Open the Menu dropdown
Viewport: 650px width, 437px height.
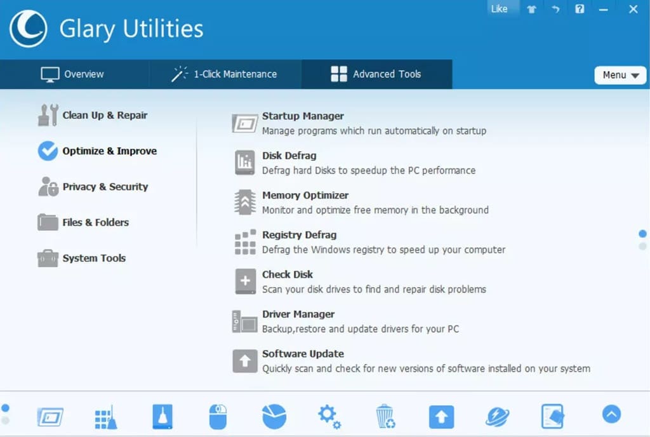coord(620,75)
